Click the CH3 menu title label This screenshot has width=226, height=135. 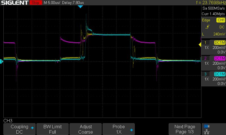pyautogui.click(x=8, y=121)
